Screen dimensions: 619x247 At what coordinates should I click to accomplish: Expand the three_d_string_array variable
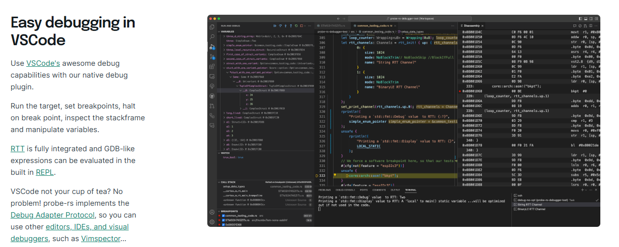point(224,36)
